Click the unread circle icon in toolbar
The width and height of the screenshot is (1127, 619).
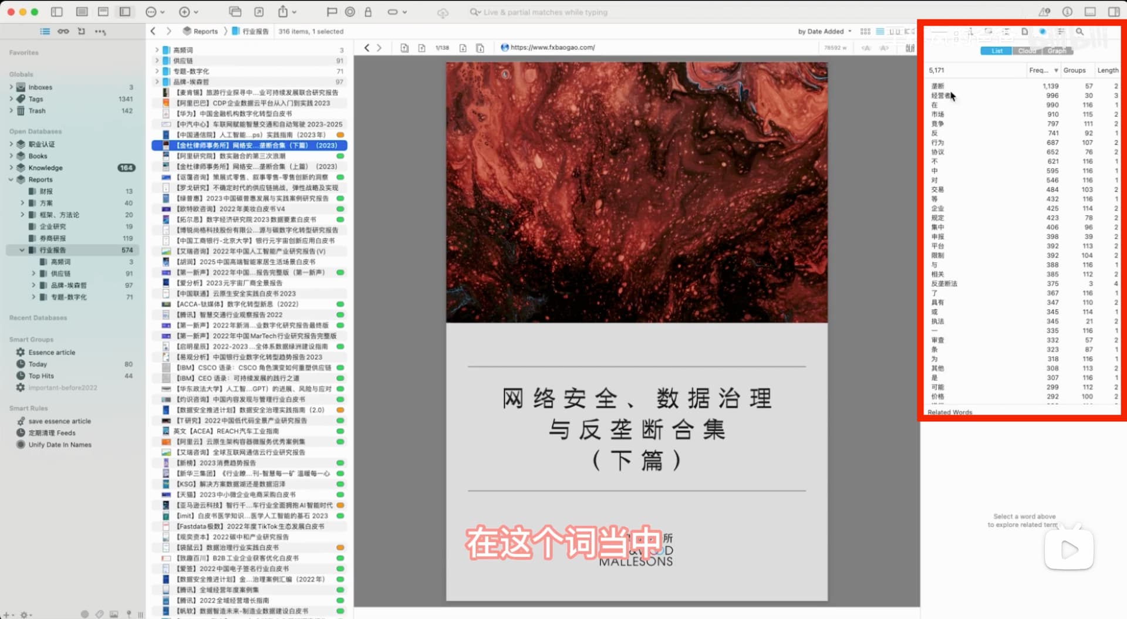pyautogui.click(x=350, y=12)
